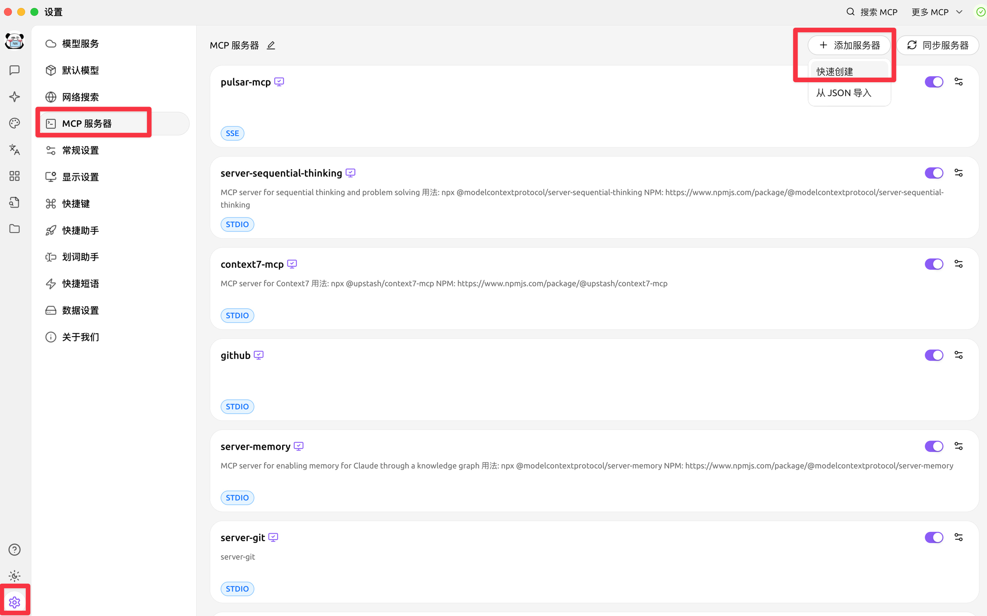Viewport: 987px width, 616px height.
Task: Open the server-sequential-thinking card title
Action: (281, 173)
